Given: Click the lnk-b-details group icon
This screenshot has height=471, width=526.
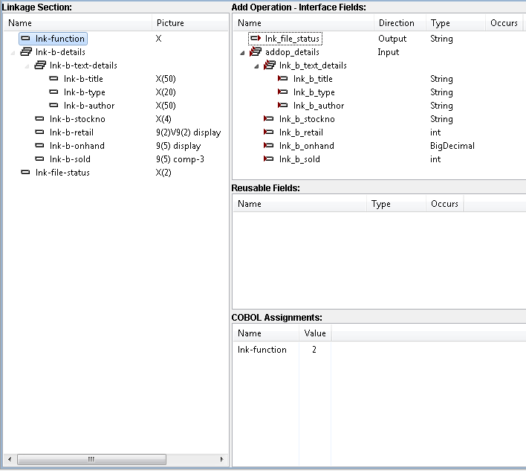Looking at the screenshot, I should [26, 52].
